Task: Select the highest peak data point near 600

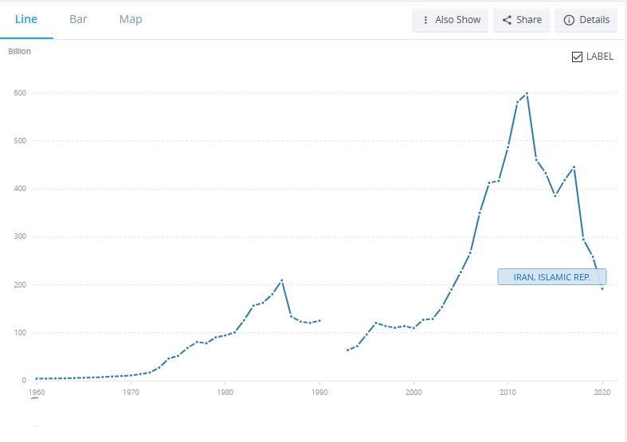Action: pos(527,93)
